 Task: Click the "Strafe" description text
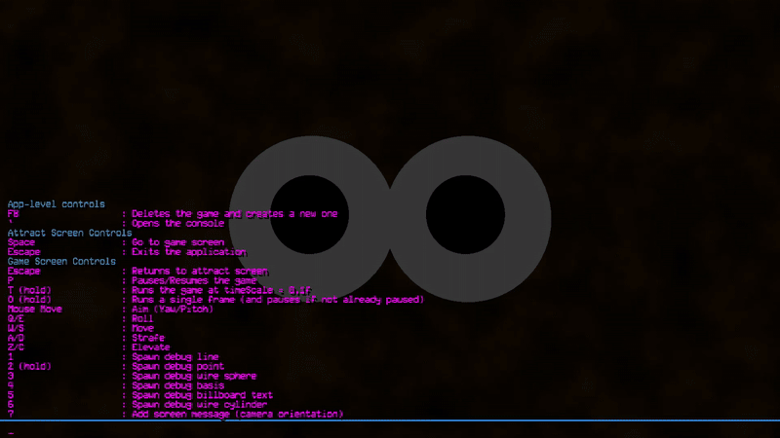click(150, 338)
